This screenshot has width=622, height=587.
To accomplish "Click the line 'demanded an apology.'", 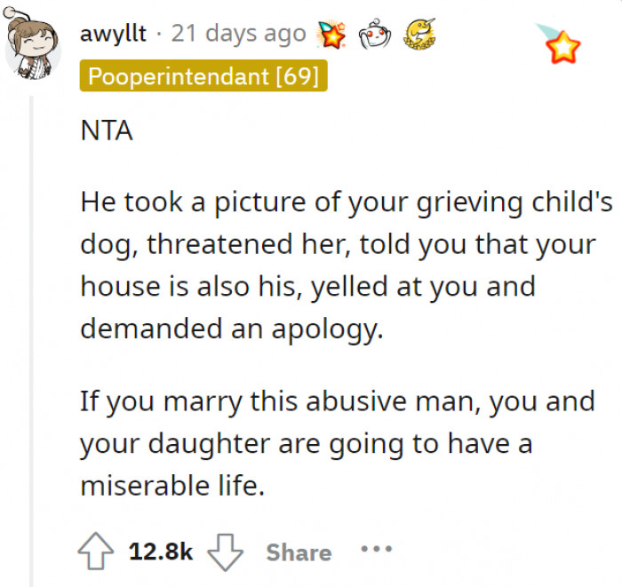I will 230,328.
